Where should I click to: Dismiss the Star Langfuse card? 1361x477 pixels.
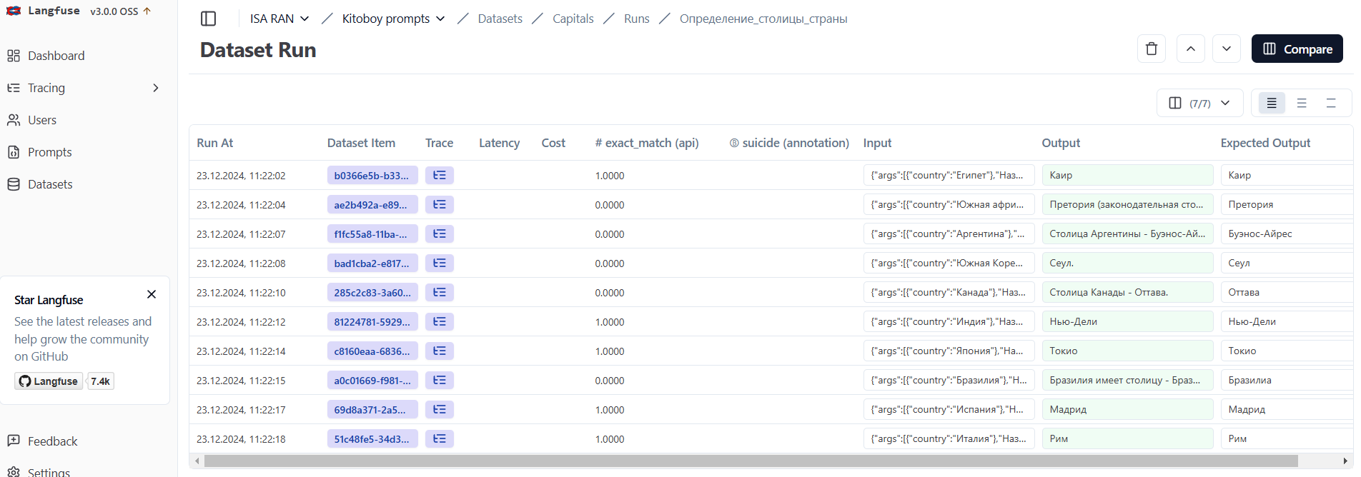point(152,294)
